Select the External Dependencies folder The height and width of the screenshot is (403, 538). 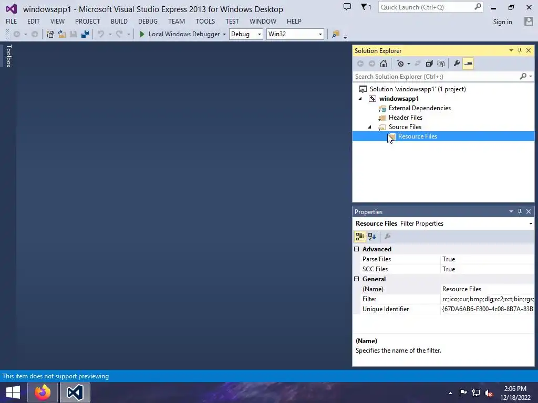point(420,108)
